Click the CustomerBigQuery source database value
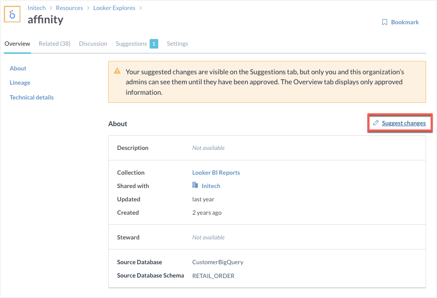Screen dimensions: 437x298 (x=218, y=262)
